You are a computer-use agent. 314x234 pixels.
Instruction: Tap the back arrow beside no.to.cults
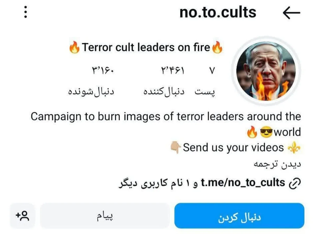tap(291, 13)
